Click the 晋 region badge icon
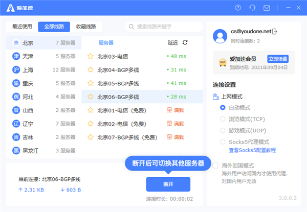 pos(16,110)
